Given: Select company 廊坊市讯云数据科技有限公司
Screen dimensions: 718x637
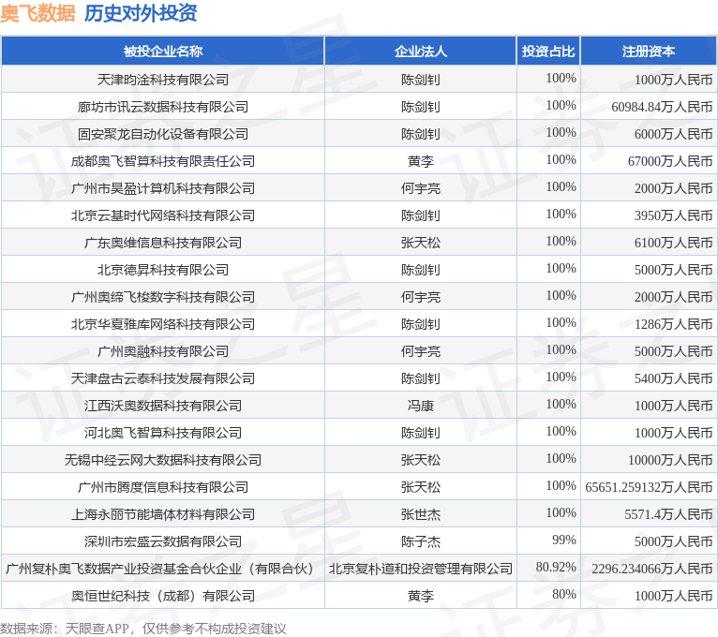Looking at the screenshot, I should 163,107.
